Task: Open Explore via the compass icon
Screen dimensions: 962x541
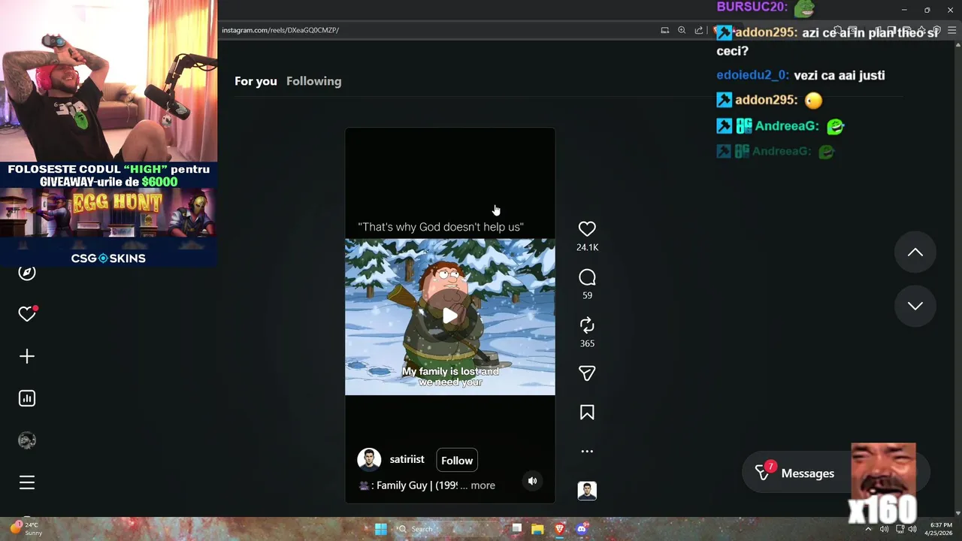Action: [27, 273]
